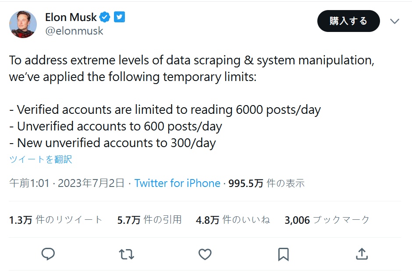Open the Twitter for iPhone source link
Screen dimensions: 412x271
click(x=177, y=183)
